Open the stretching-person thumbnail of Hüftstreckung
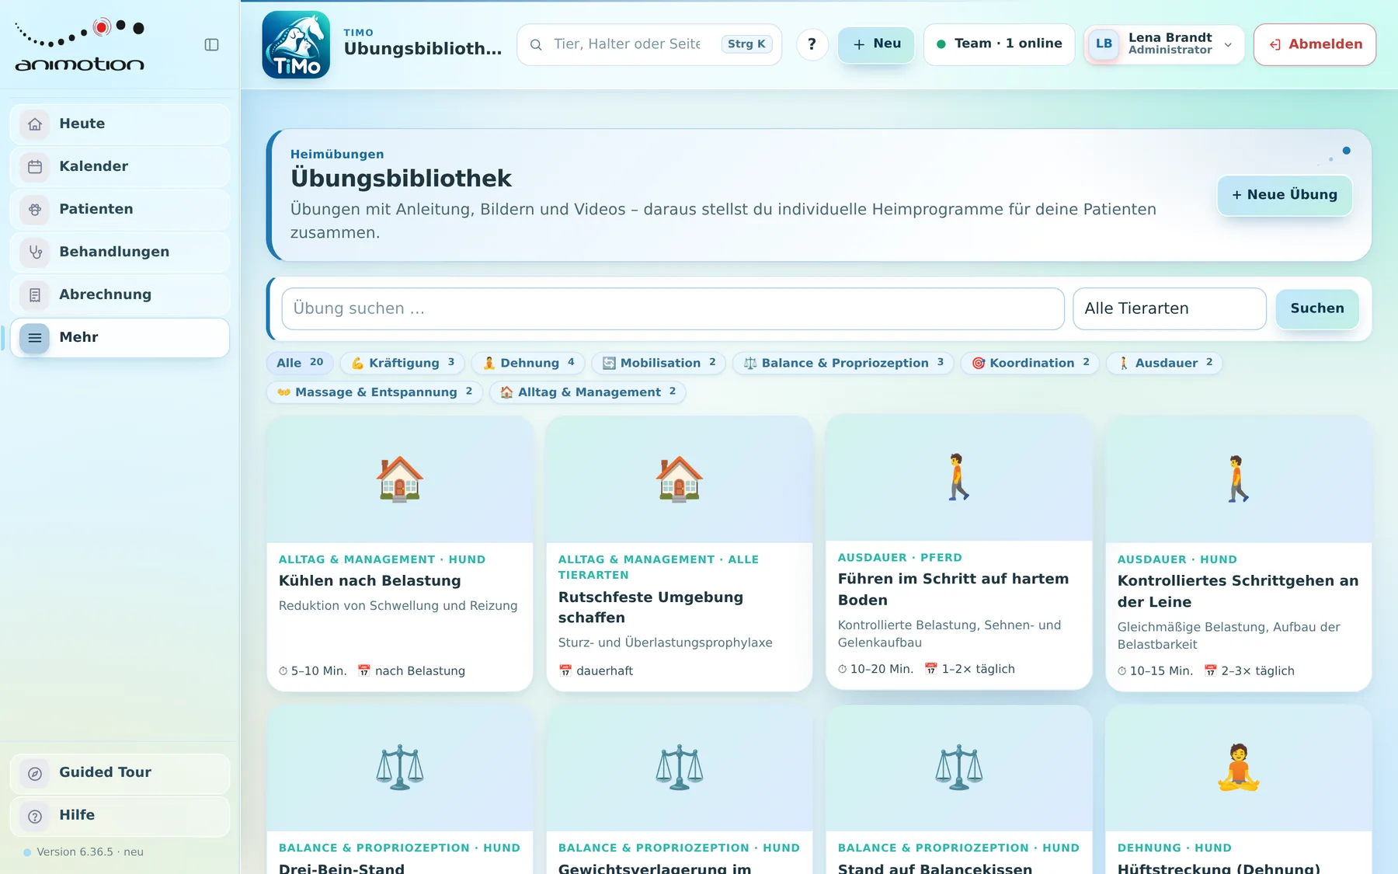This screenshot has width=1398, height=874. pos(1239,768)
